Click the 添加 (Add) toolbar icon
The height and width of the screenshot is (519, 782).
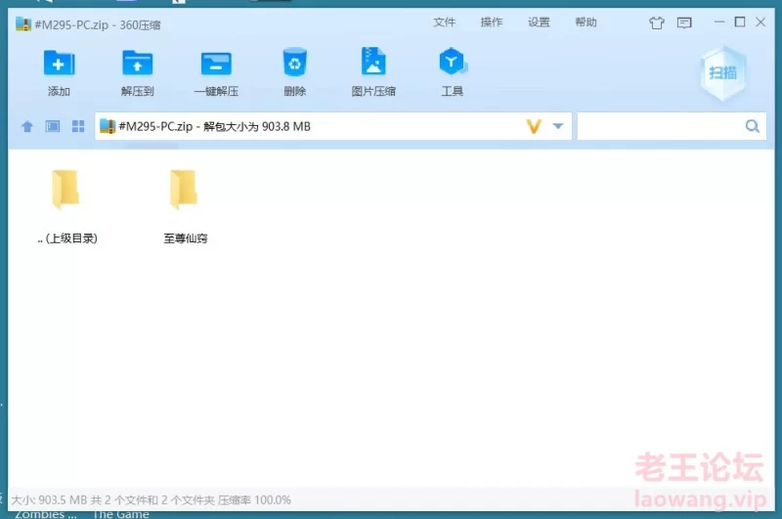tap(59, 64)
